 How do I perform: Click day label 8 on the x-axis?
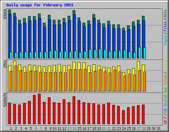[x=46, y=128]
